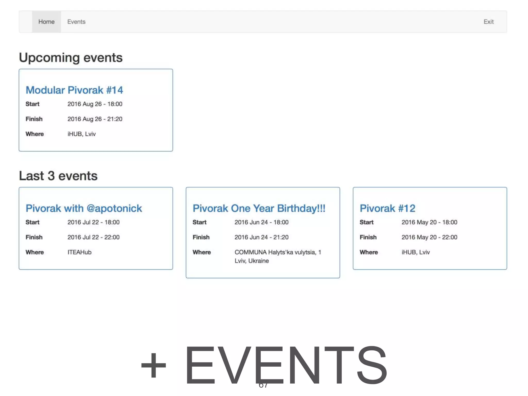This screenshot has height=396, width=528.
Task: Select start time 2016 Jul 22 - 18:00
Action: coord(93,222)
